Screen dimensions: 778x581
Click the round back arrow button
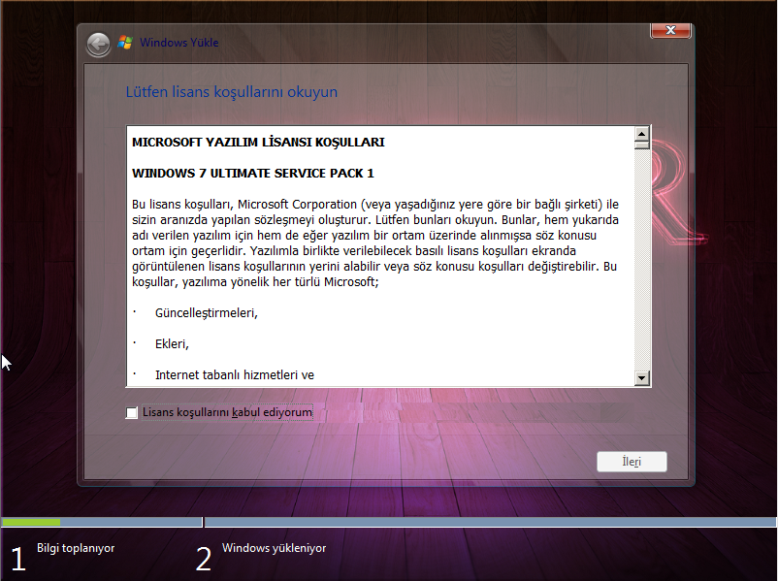(98, 45)
